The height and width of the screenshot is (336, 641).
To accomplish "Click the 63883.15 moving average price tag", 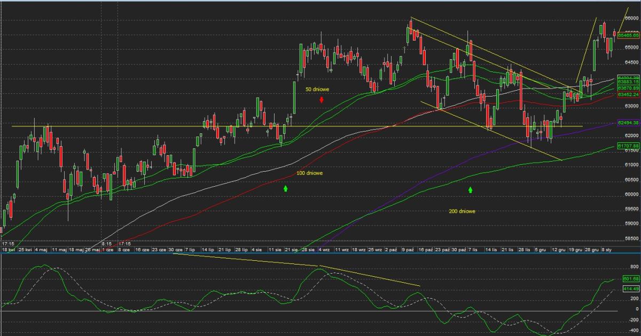I will click(628, 82).
